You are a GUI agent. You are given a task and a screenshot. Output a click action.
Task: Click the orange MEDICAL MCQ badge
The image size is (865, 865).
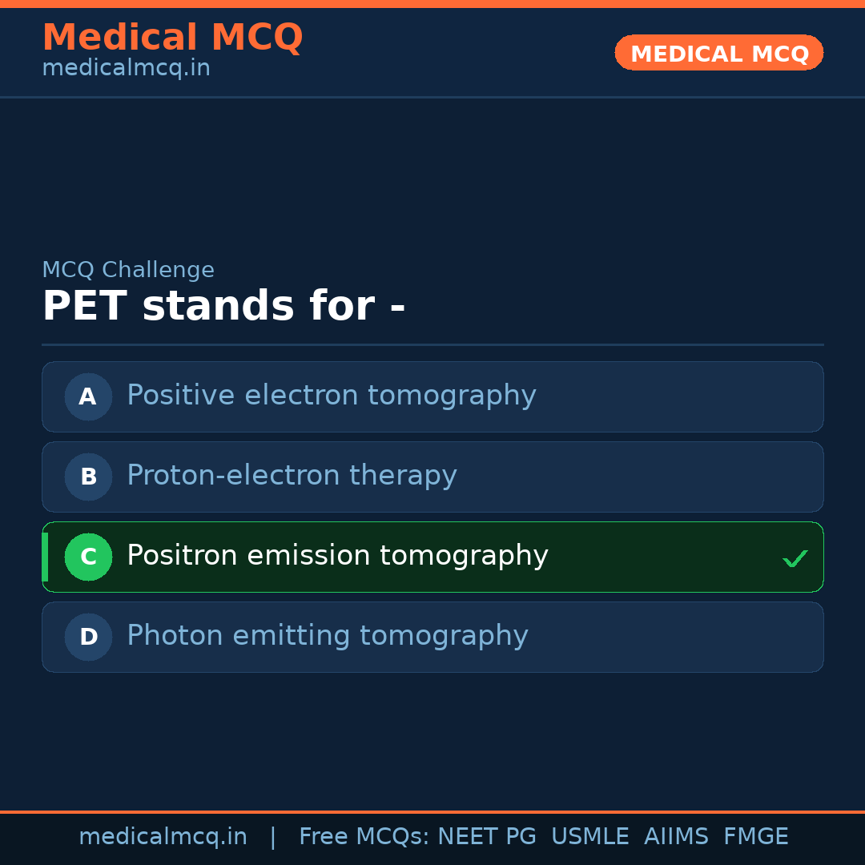pyautogui.click(x=718, y=53)
